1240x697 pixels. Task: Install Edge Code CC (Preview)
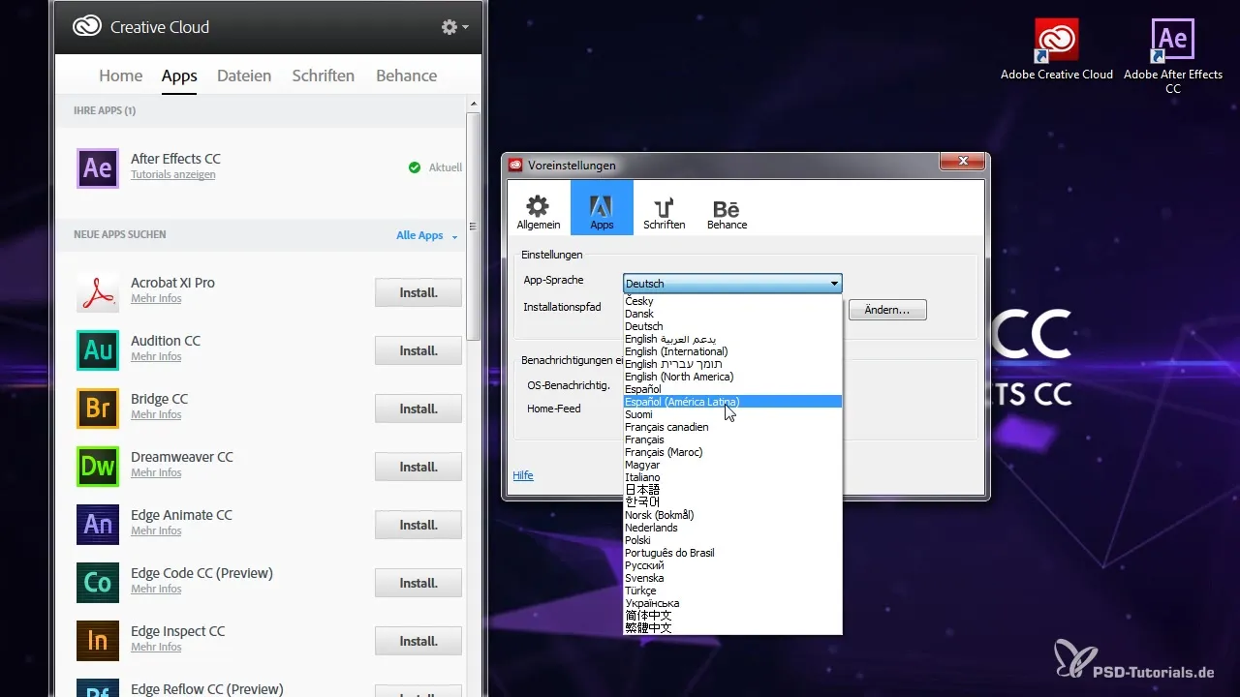coord(418,583)
